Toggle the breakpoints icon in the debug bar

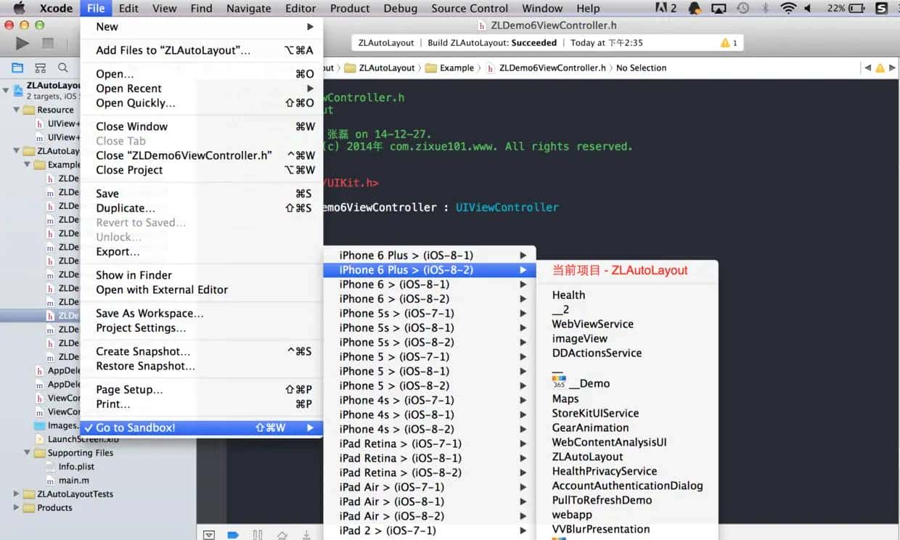tap(233, 535)
